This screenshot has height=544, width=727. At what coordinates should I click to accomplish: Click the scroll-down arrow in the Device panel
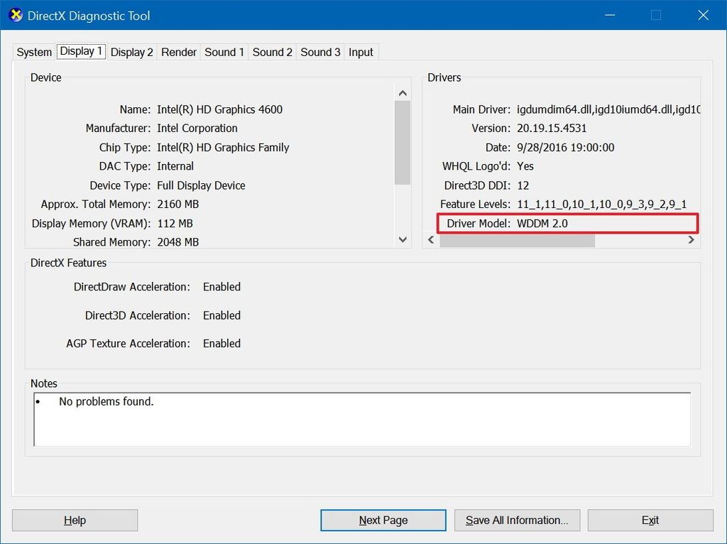pyautogui.click(x=403, y=240)
